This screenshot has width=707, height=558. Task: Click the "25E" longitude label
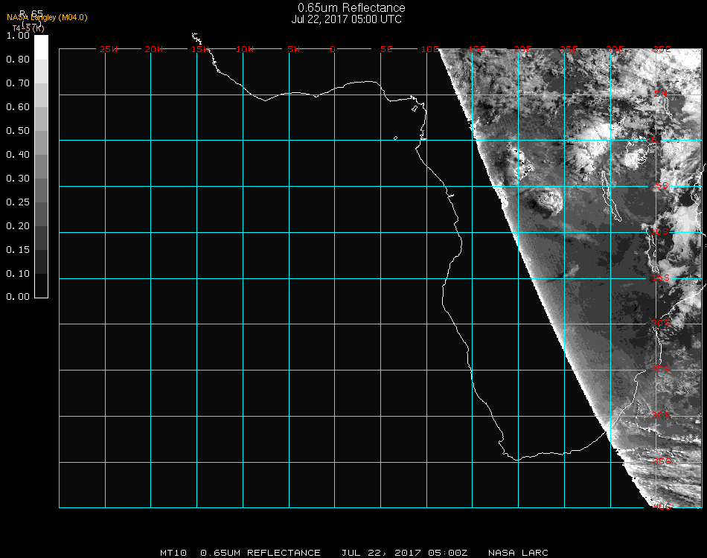[x=569, y=49]
